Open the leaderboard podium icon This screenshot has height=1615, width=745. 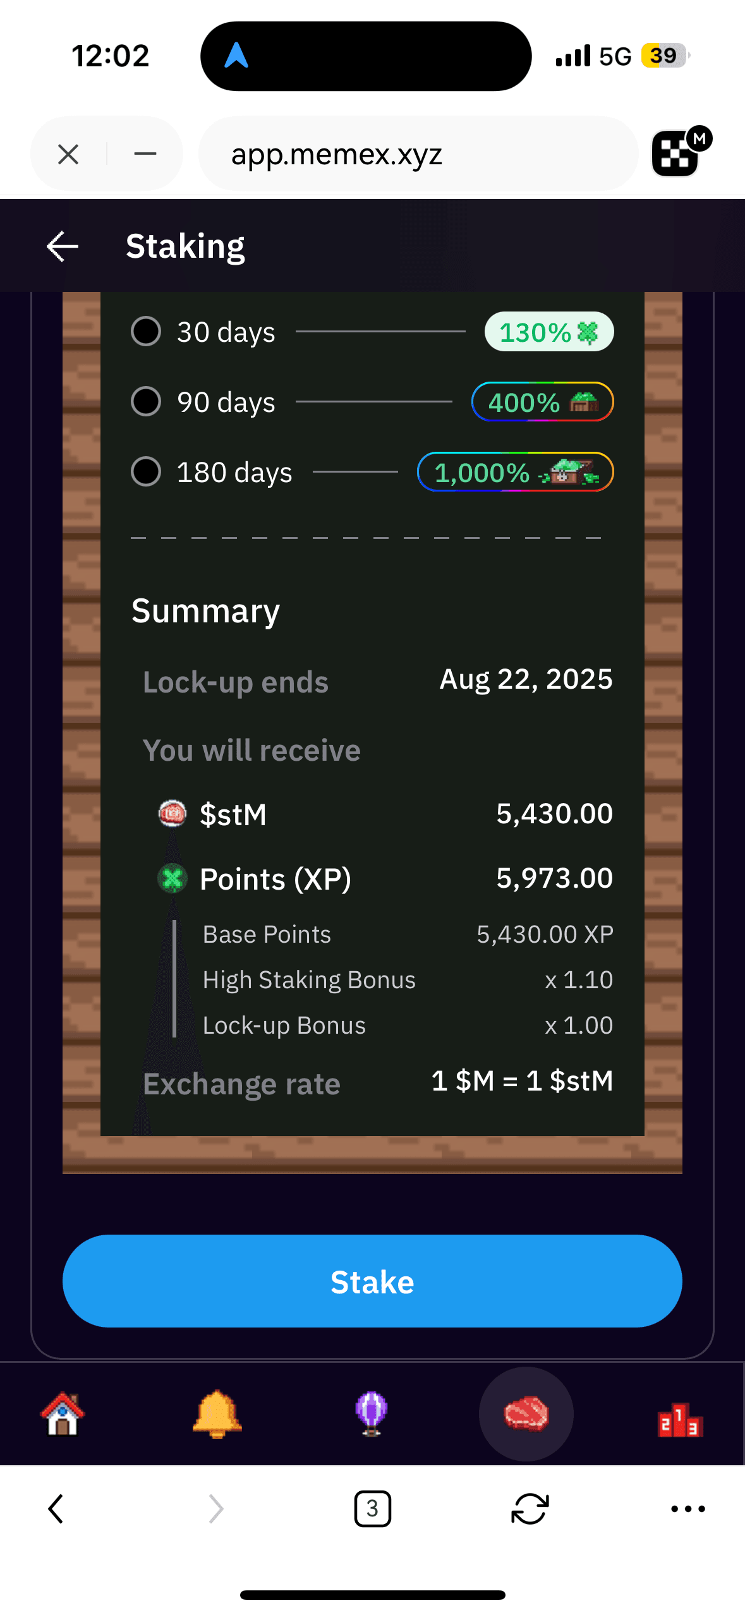[x=680, y=1419]
